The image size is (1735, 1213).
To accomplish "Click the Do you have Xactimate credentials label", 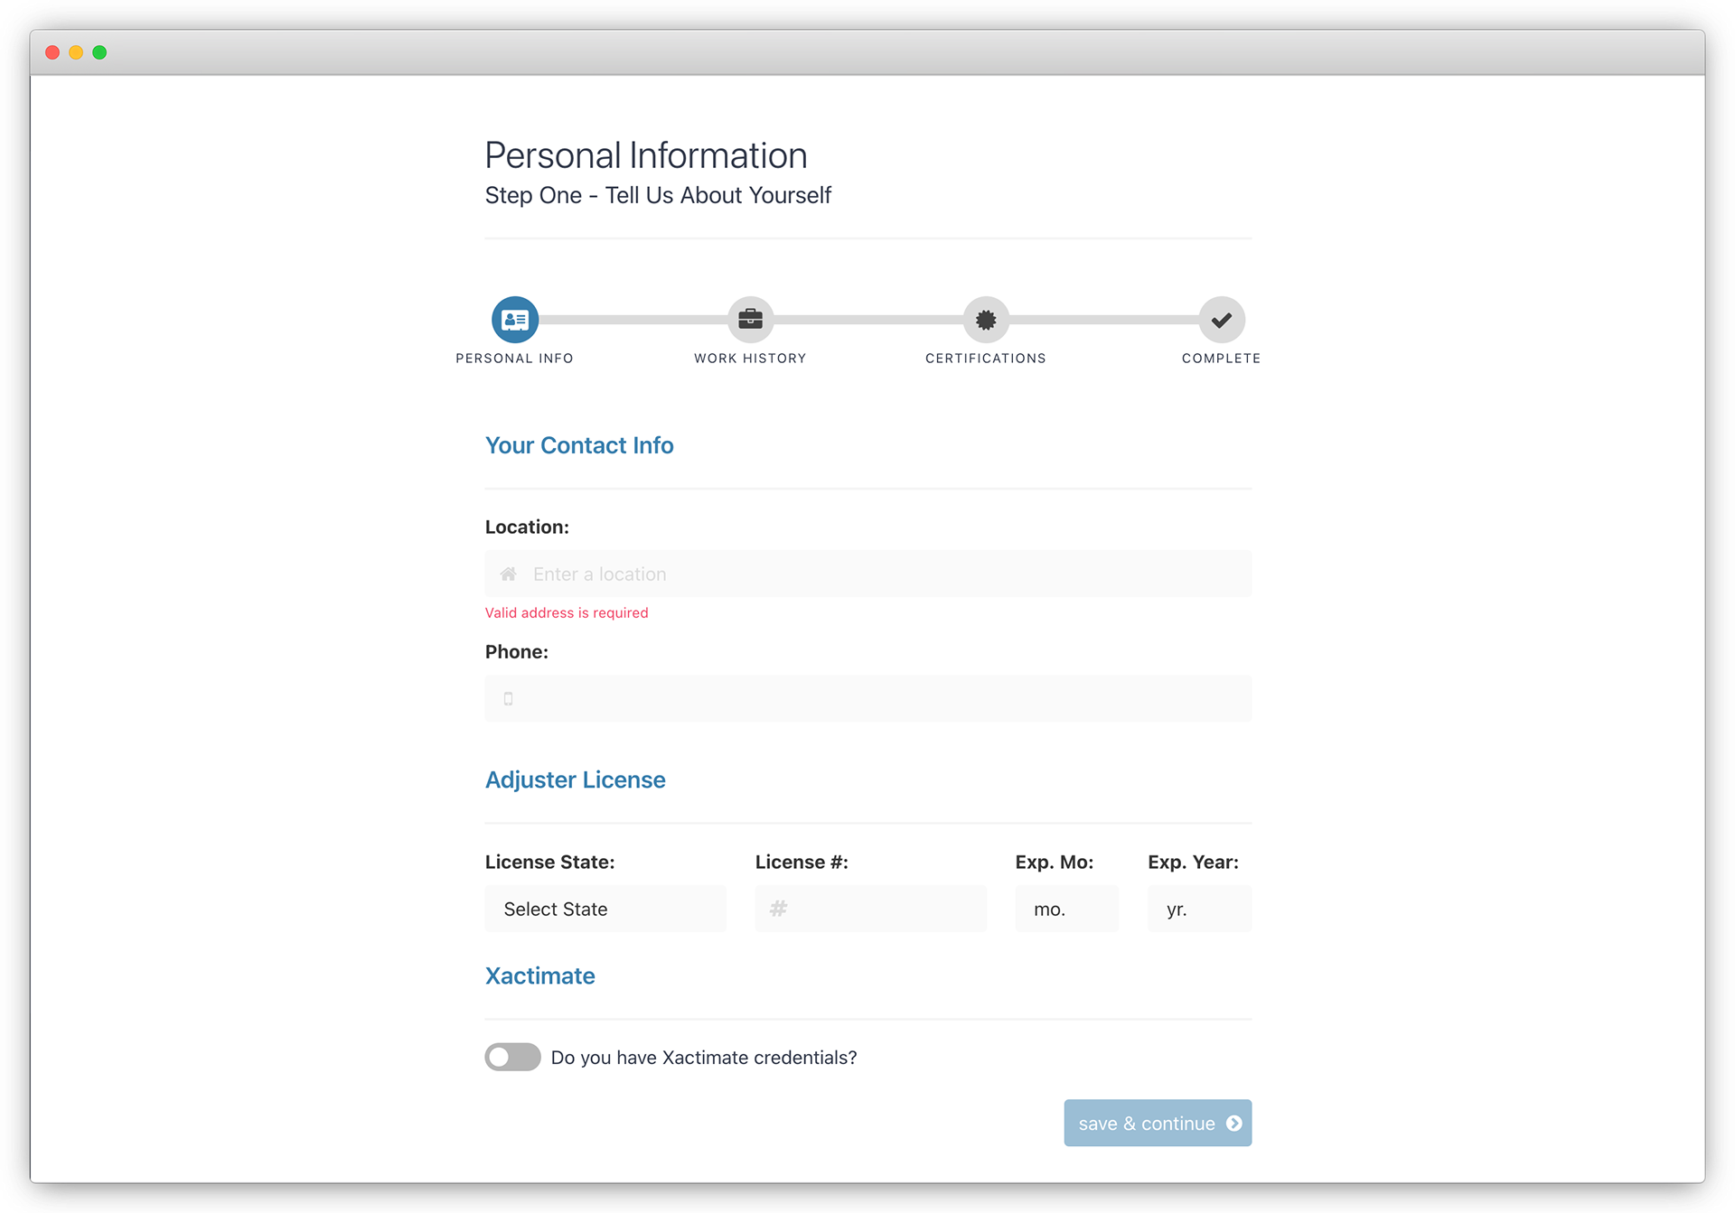I will (x=704, y=1058).
